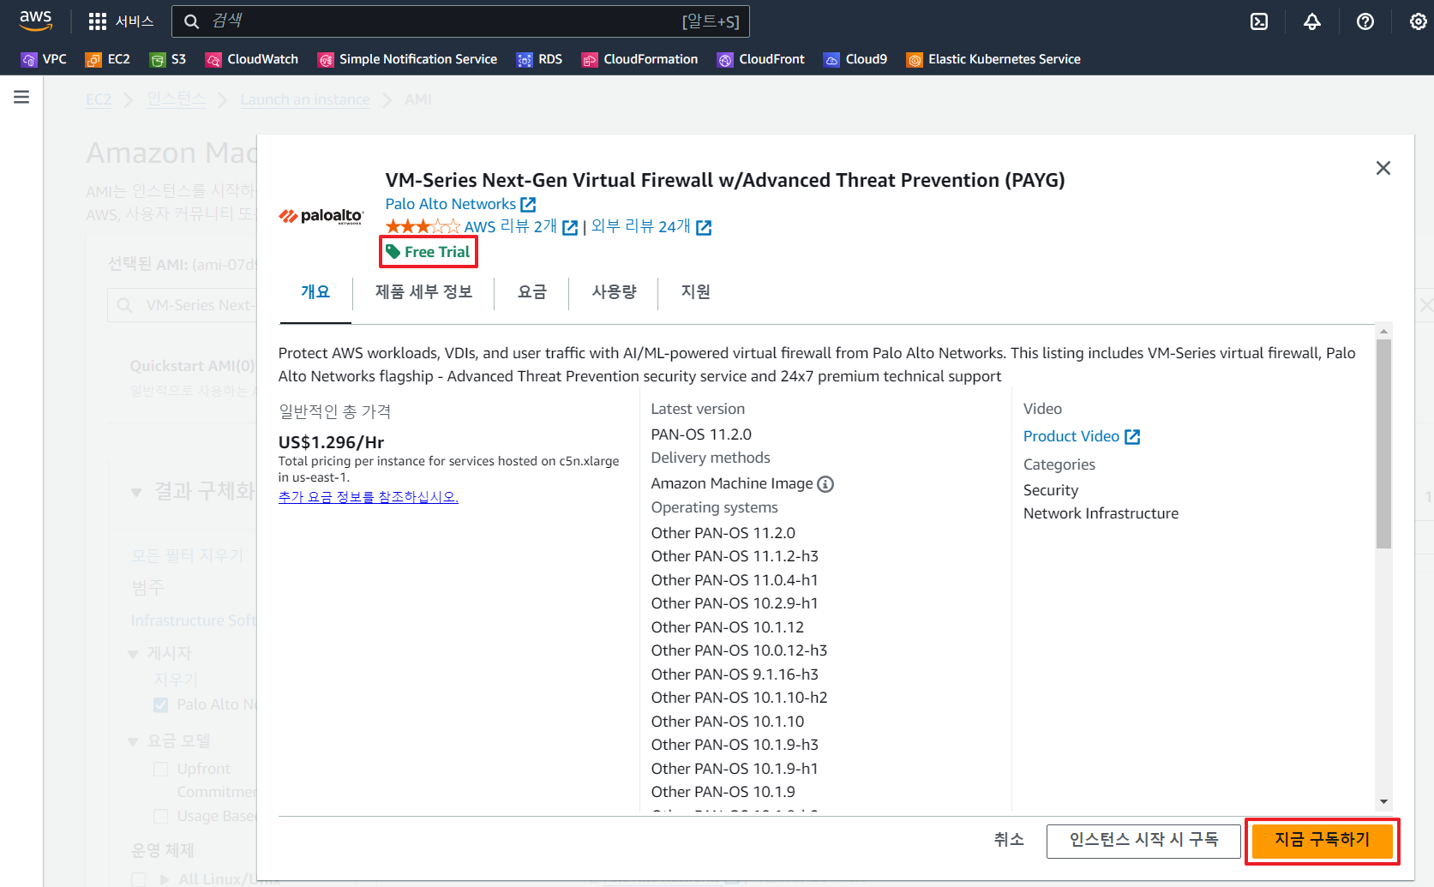The width and height of the screenshot is (1434, 887).
Task: Click the dialog scrollbar up arrow
Action: pos(1383,331)
